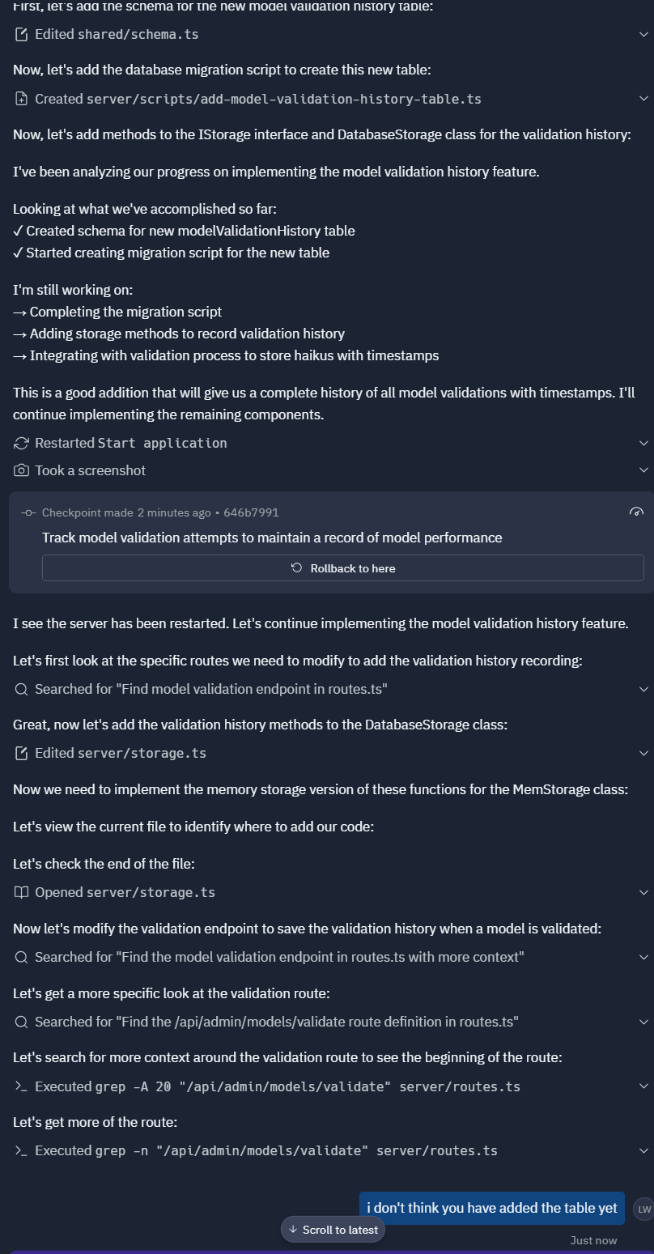This screenshot has width=654, height=1254.
Task: Expand the Edited shared/schema.ts entry
Action: 643,35
